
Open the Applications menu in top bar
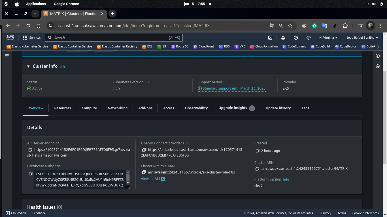pos(36,4)
